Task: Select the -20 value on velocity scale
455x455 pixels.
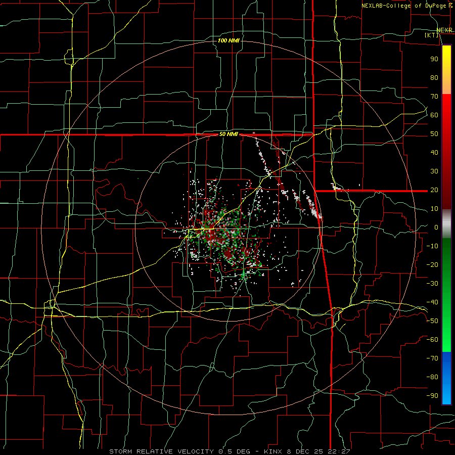Action: pos(432,264)
